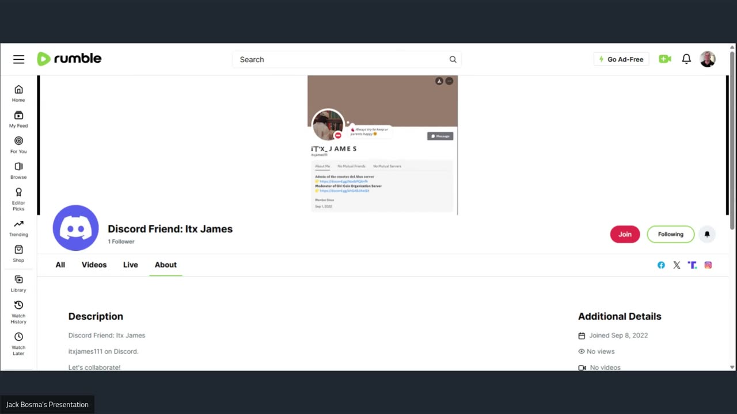Click the scrollbar down arrow
This screenshot has height=414, width=737.
(x=732, y=367)
